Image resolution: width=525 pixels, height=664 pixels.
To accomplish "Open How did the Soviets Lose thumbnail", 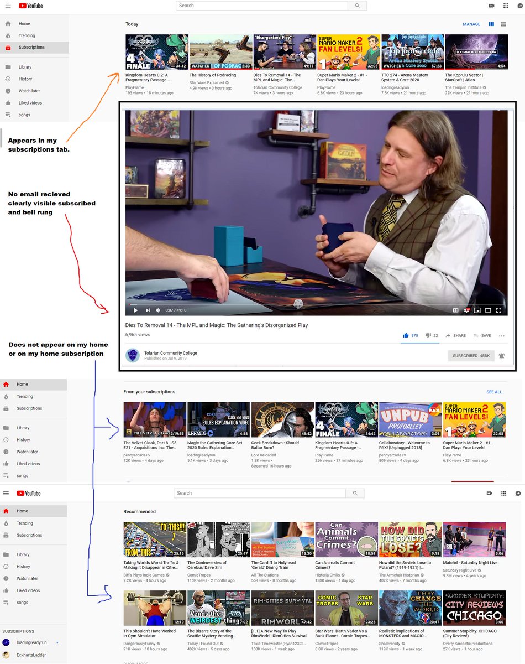I will pos(411,539).
